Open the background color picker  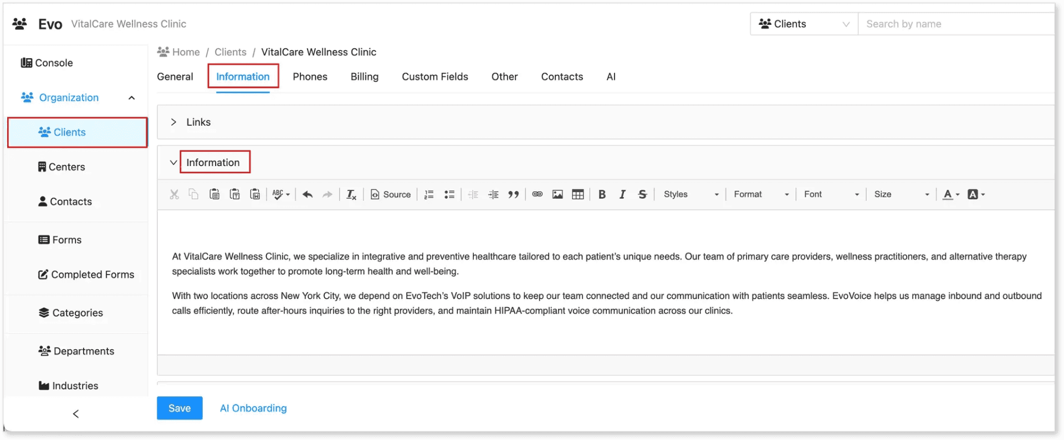click(x=976, y=194)
